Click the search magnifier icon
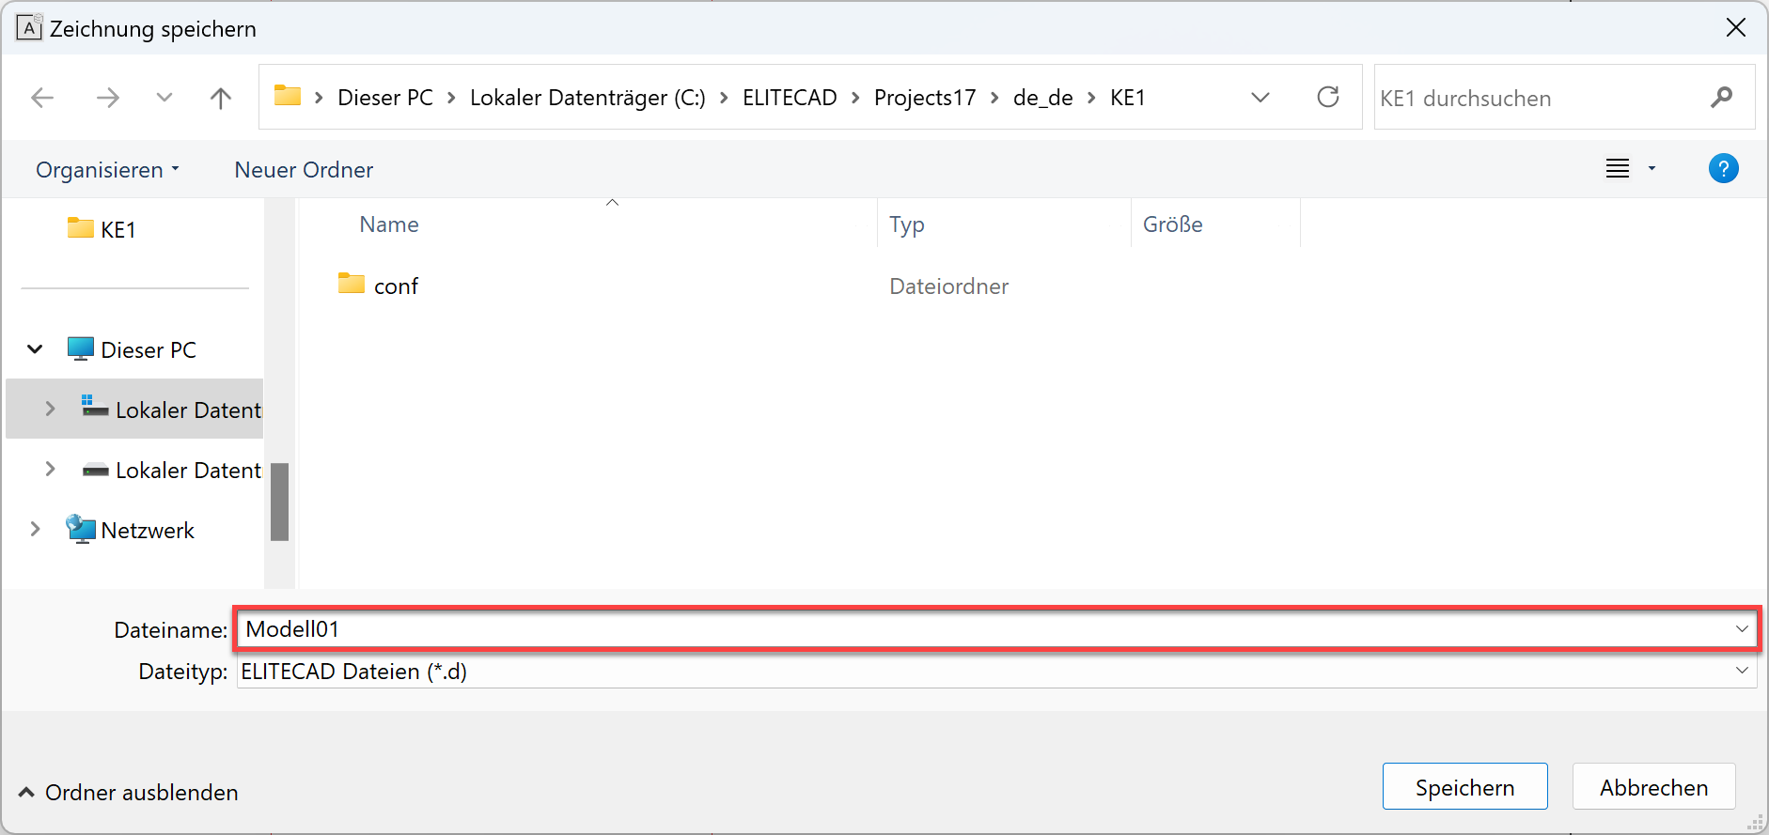Image resolution: width=1769 pixels, height=835 pixels. pyautogui.click(x=1721, y=98)
